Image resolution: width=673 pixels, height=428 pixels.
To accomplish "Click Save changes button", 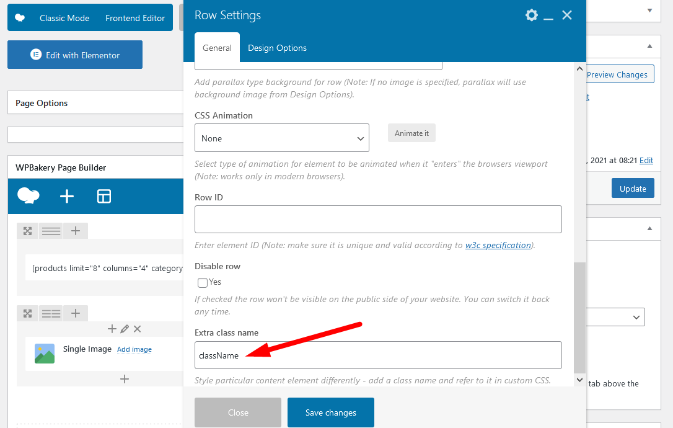I will coord(331,412).
